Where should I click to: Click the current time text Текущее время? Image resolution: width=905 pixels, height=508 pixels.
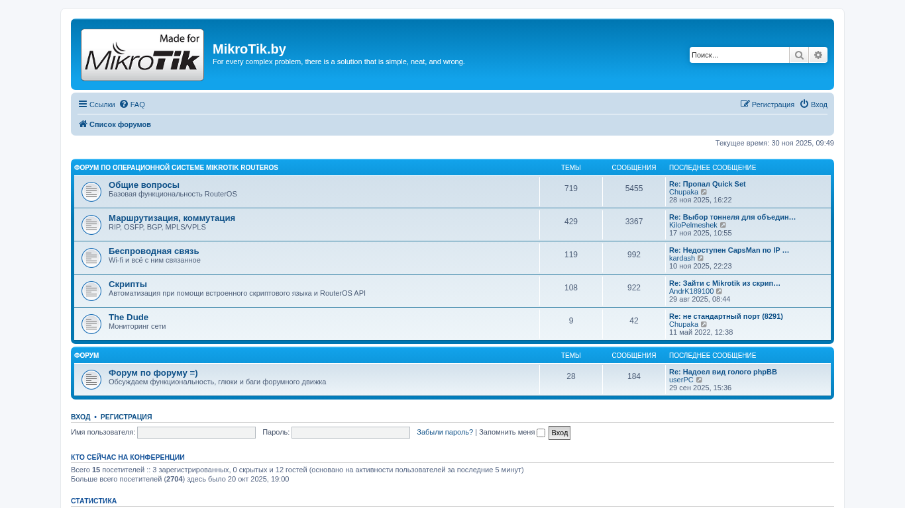click(774, 143)
